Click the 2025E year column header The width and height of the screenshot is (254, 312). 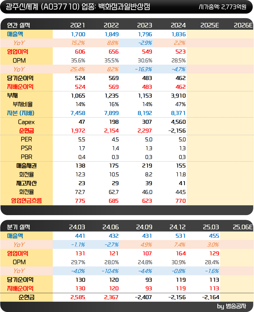tap(210, 25)
